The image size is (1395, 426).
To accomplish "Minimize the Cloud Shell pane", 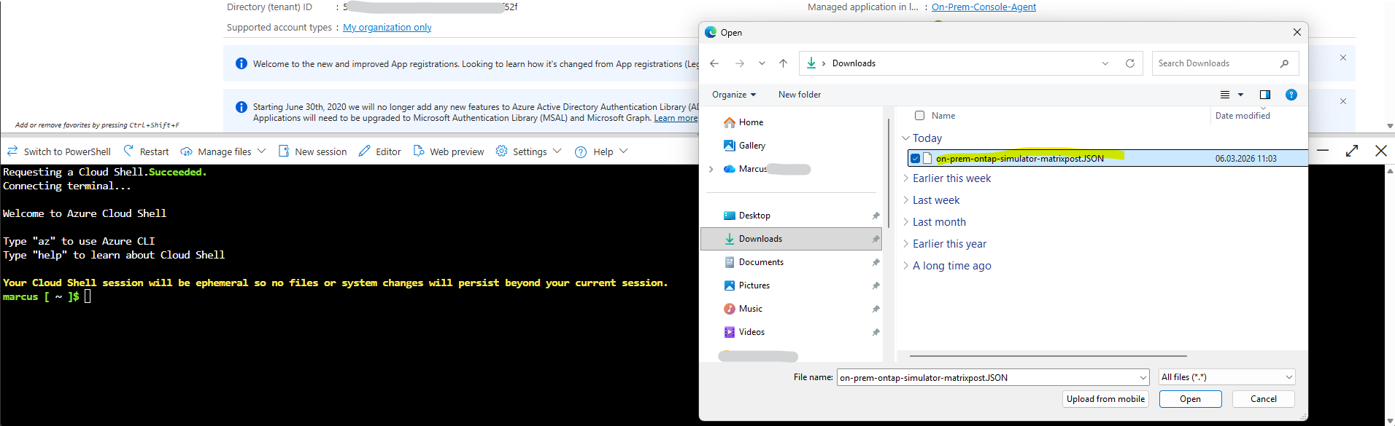I will pos(1323,151).
